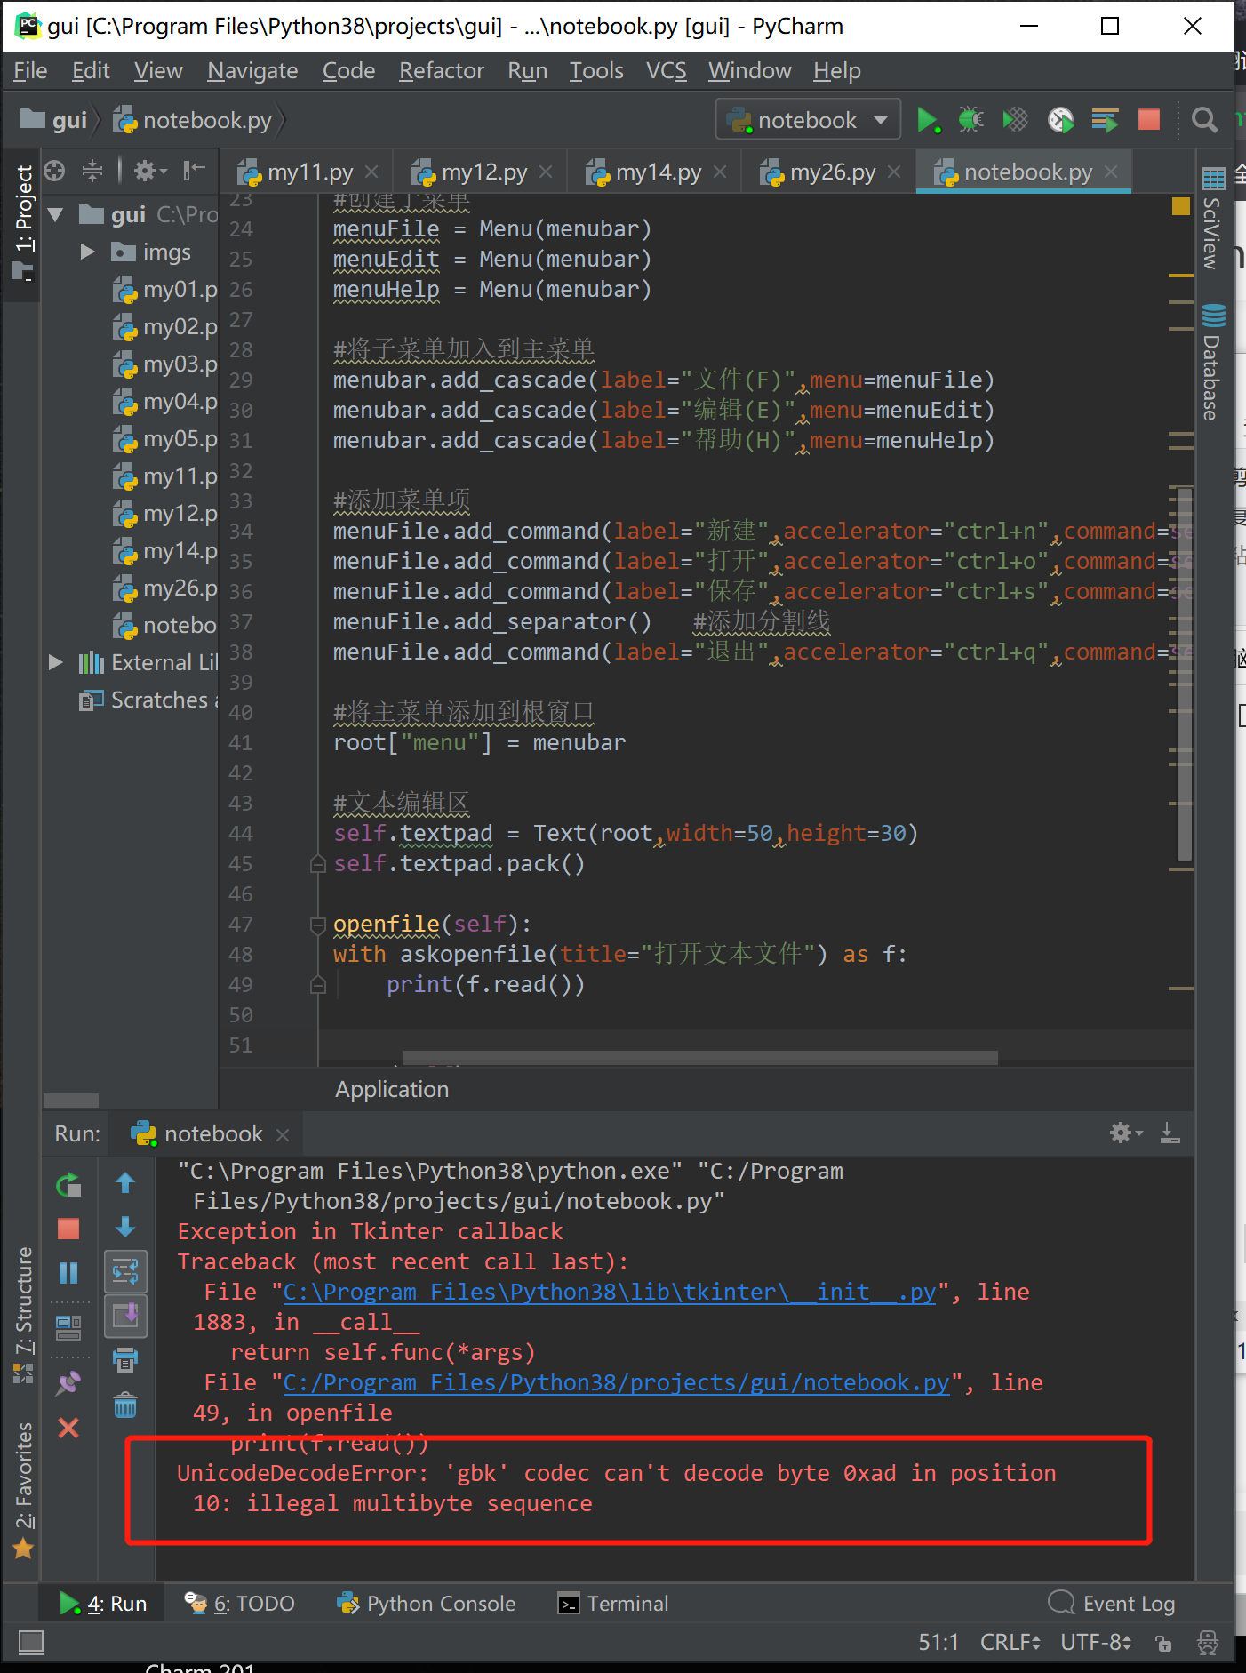Run the notebook configuration with green play icon
Screen dimensions: 1246x1673
coord(927,120)
